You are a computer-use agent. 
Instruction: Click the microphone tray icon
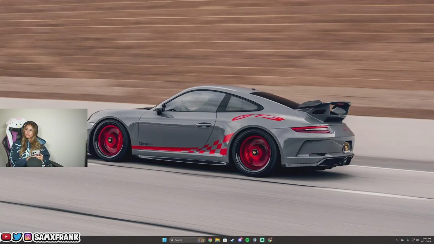point(408,240)
